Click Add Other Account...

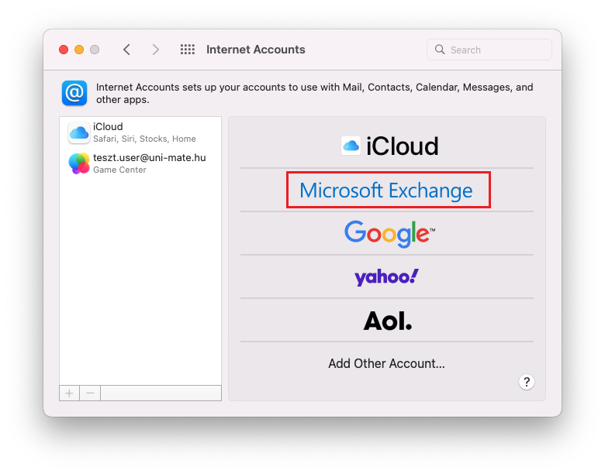coord(386,363)
